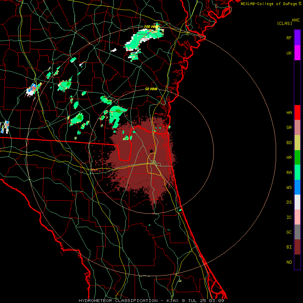
Task: Click the [CLAS] legend heading
Action: click(x=284, y=23)
